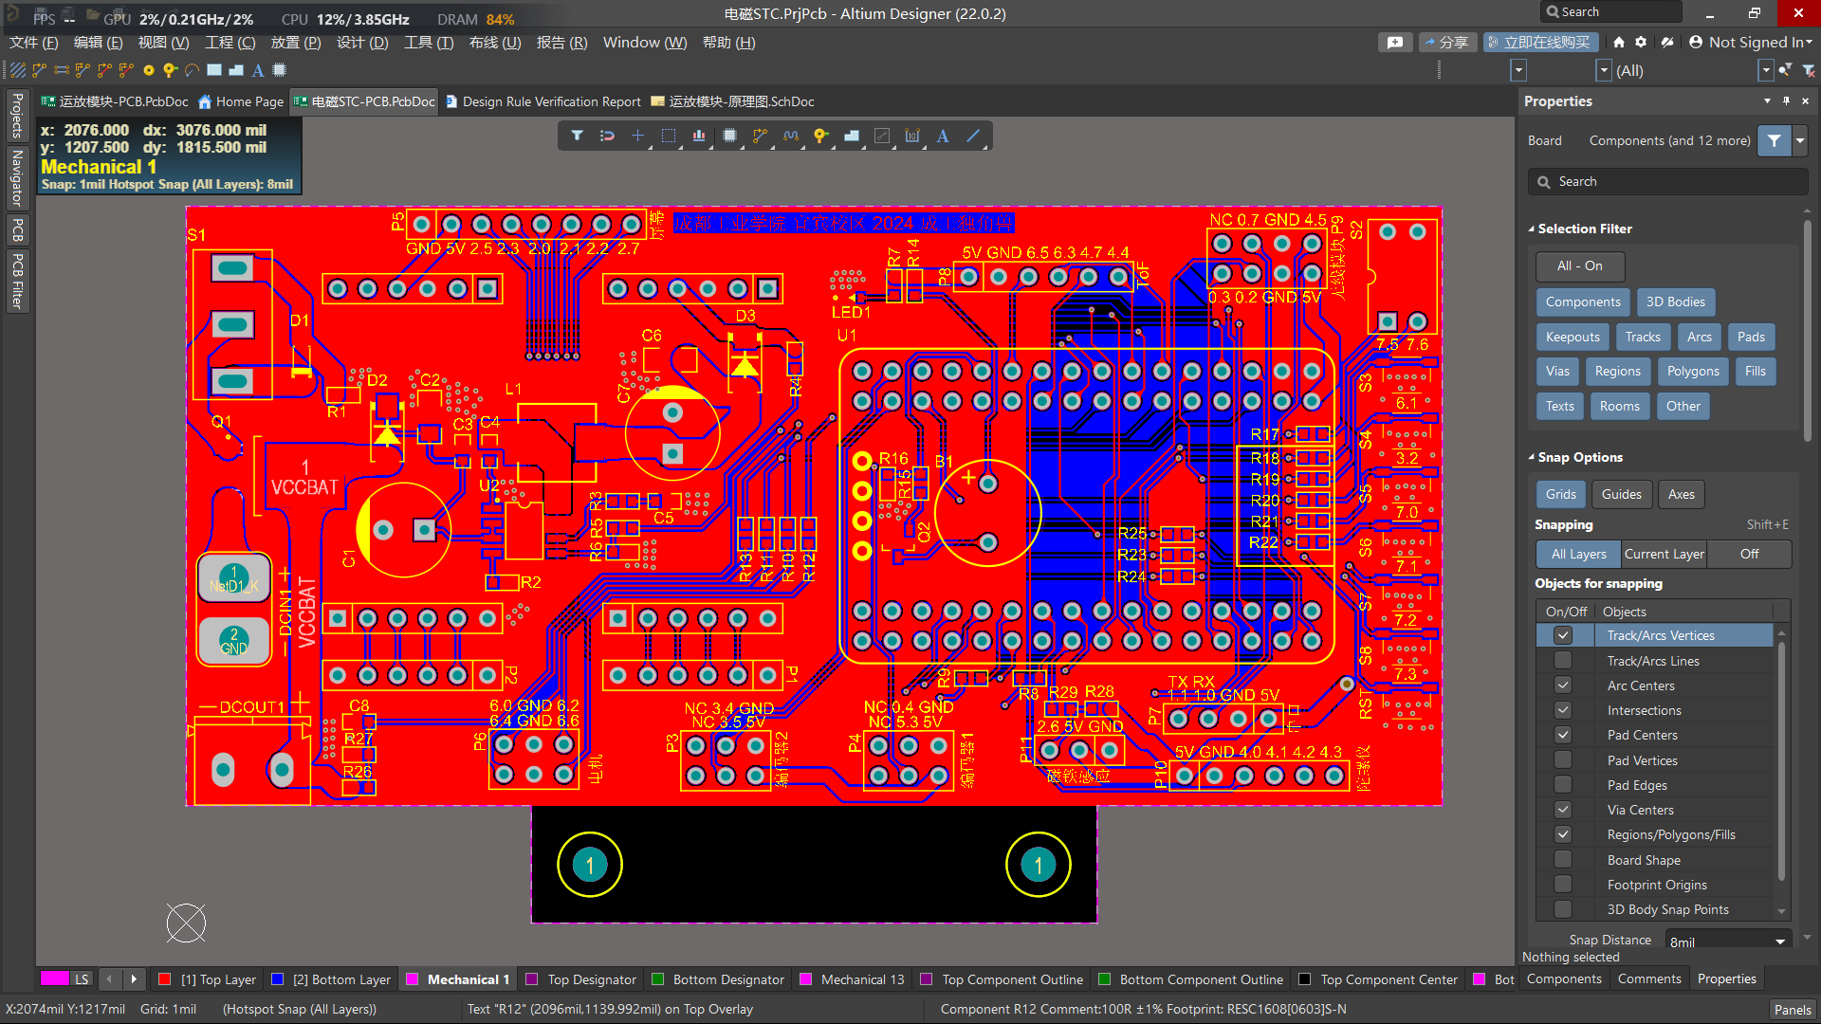Click the selection filter funnel icon

(x=577, y=136)
